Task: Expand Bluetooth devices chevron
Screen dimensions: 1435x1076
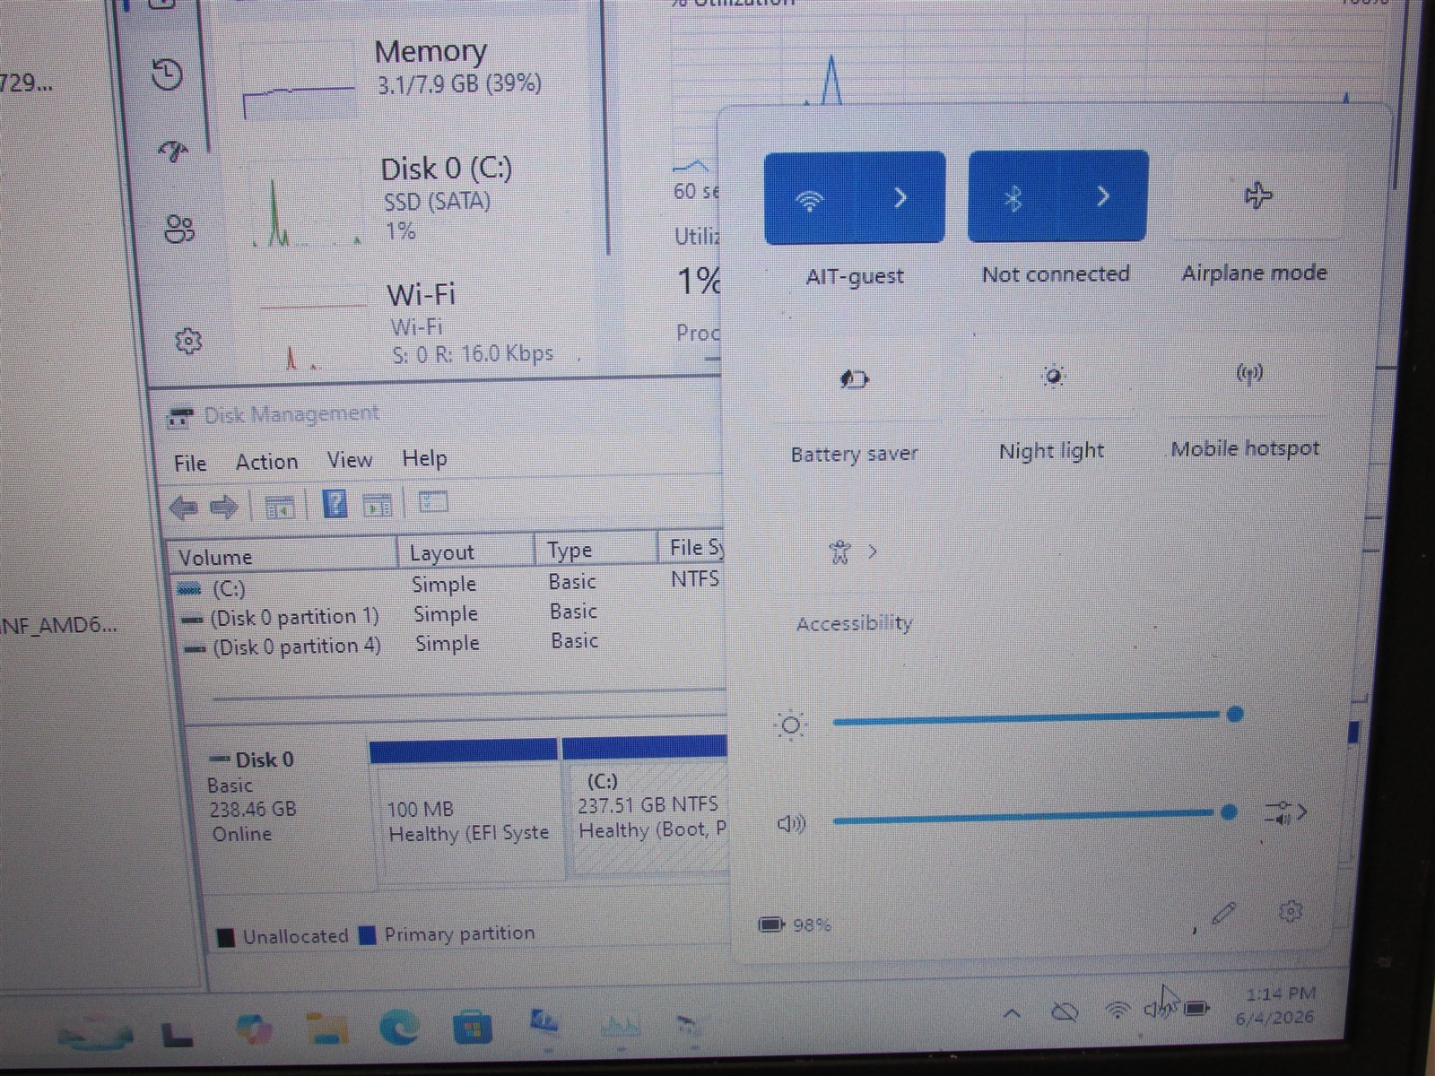Action: [1103, 195]
